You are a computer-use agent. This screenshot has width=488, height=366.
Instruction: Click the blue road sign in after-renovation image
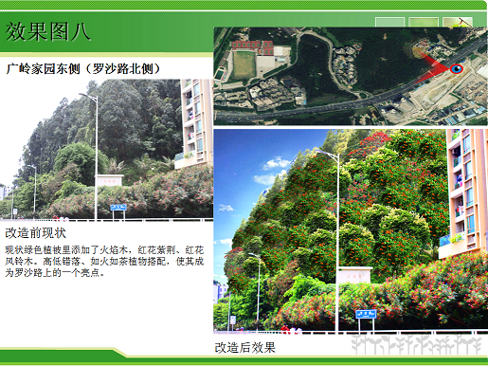[366, 314]
